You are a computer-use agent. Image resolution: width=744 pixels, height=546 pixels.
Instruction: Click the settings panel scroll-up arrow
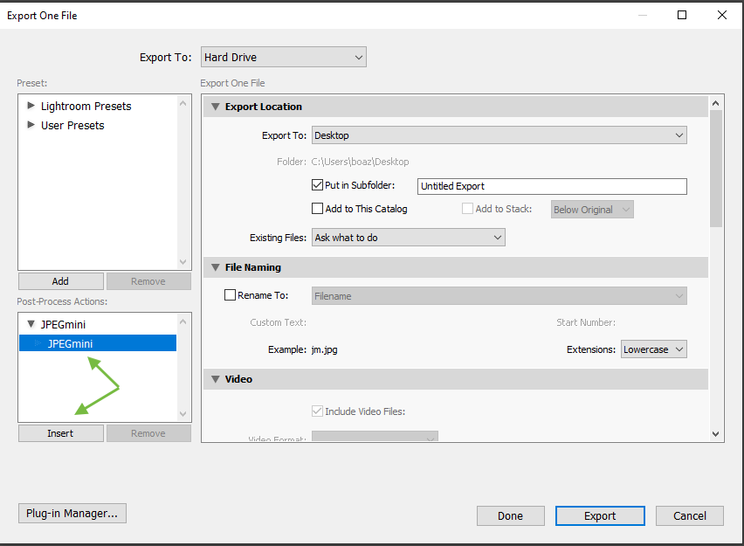click(x=716, y=103)
